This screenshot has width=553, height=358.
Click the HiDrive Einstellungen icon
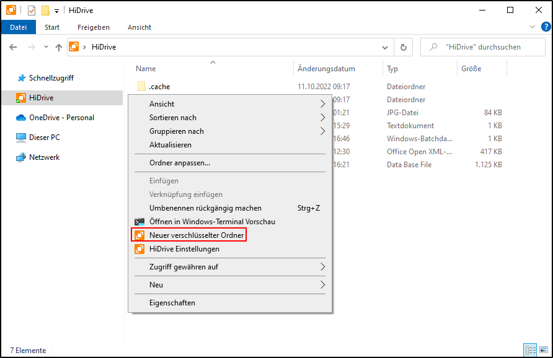point(139,249)
